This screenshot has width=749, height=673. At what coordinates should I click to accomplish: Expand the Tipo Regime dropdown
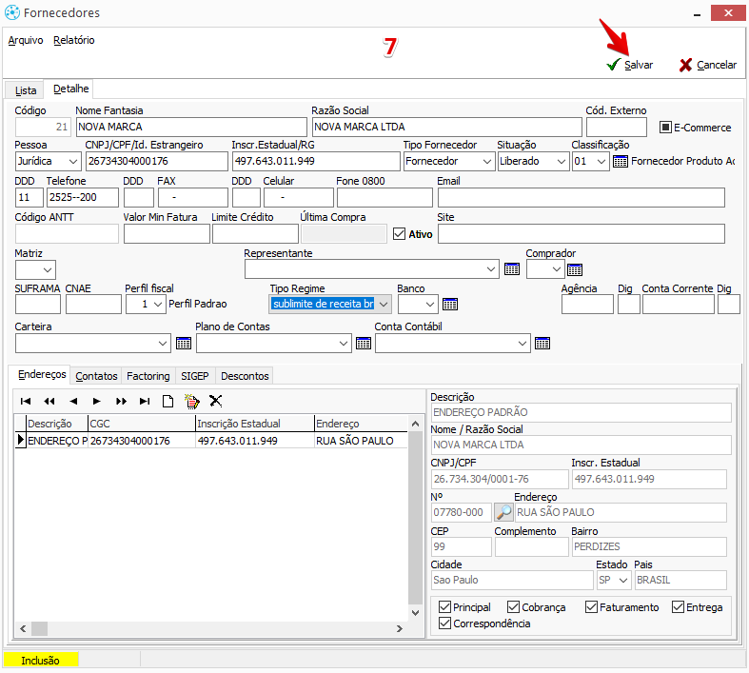click(384, 305)
